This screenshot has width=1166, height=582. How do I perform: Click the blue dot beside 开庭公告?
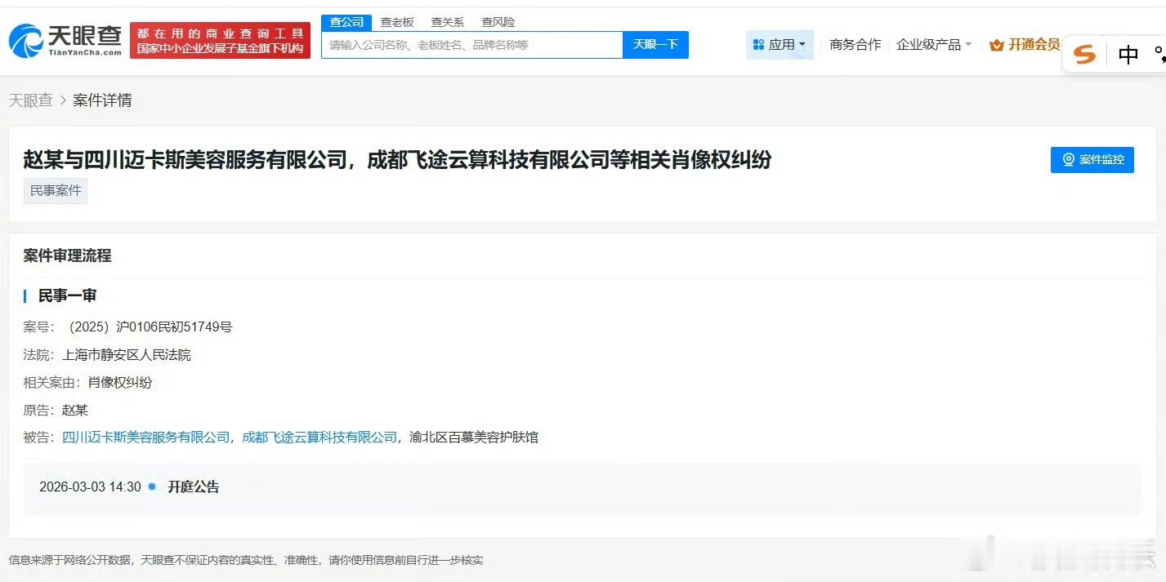coord(150,486)
